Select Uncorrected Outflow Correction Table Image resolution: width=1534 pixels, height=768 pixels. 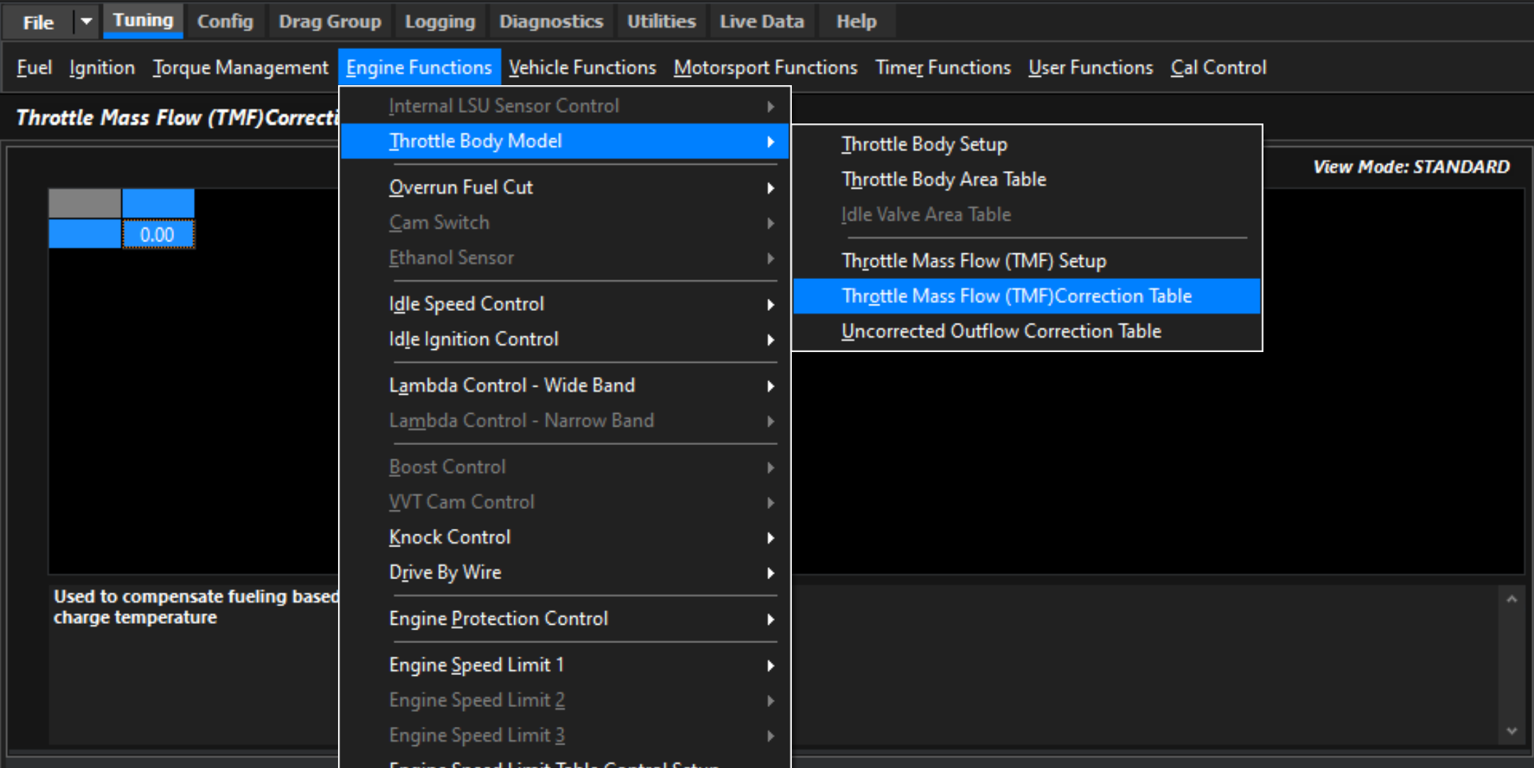tap(1001, 331)
